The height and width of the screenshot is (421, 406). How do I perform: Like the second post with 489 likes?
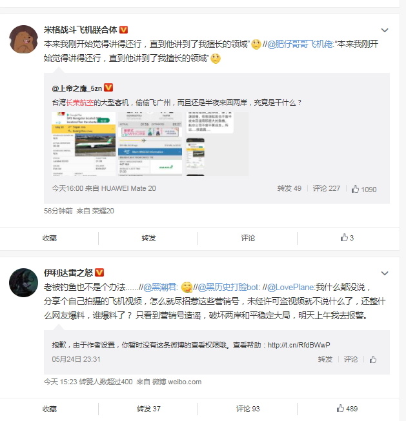pyautogui.click(x=347, y=409)
